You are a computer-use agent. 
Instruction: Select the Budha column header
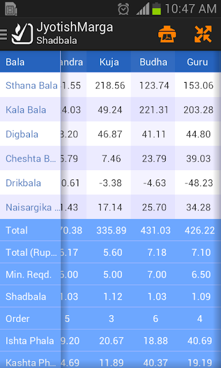click(153, 62)
